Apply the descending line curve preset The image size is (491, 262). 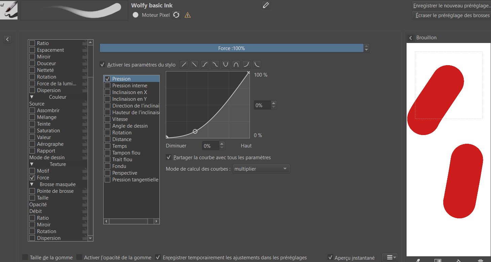point(194,64)
